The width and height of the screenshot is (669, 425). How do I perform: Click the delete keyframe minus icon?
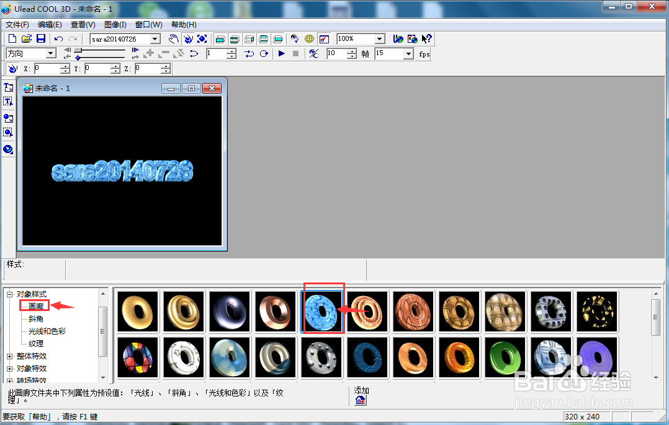pyautogui.click(x=164, y=53)
